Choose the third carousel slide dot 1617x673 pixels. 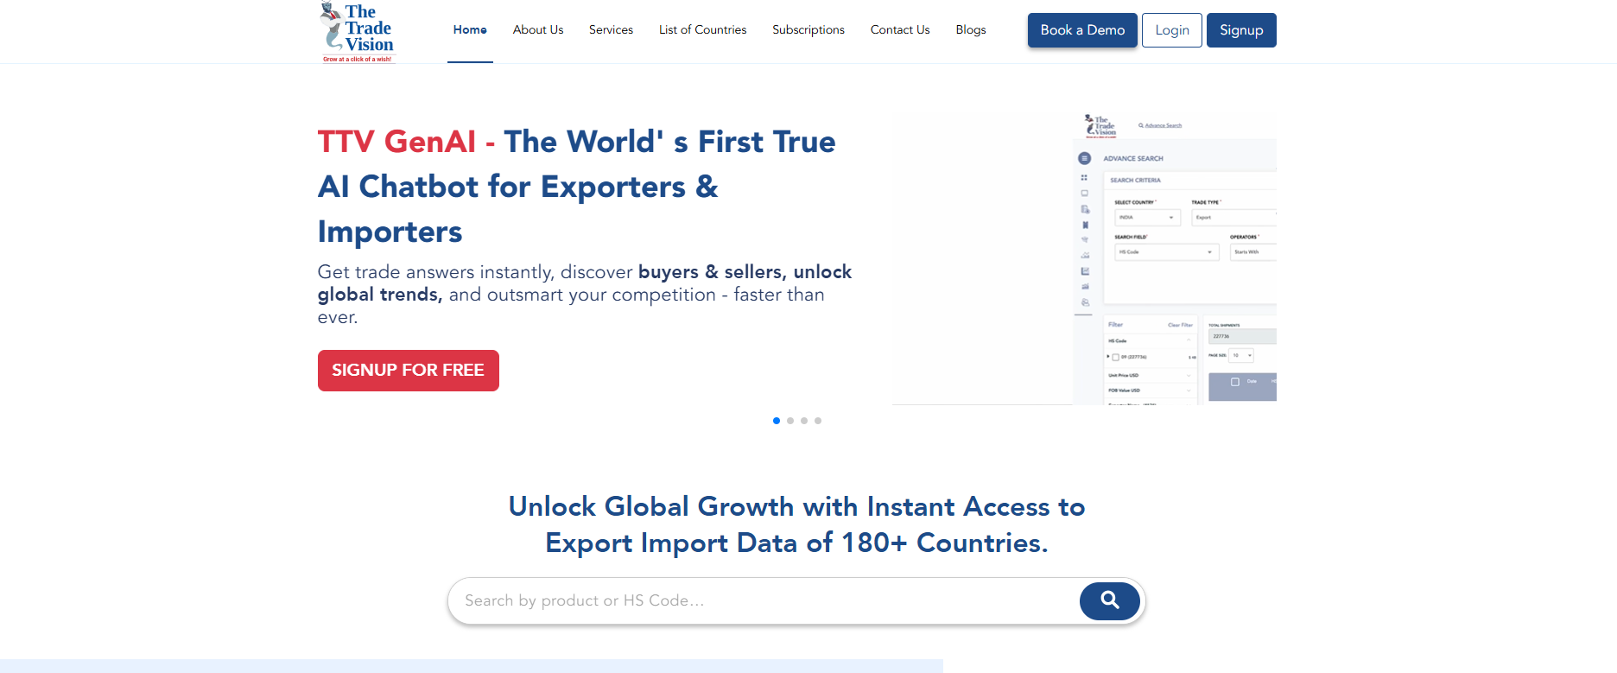point(804,421)
